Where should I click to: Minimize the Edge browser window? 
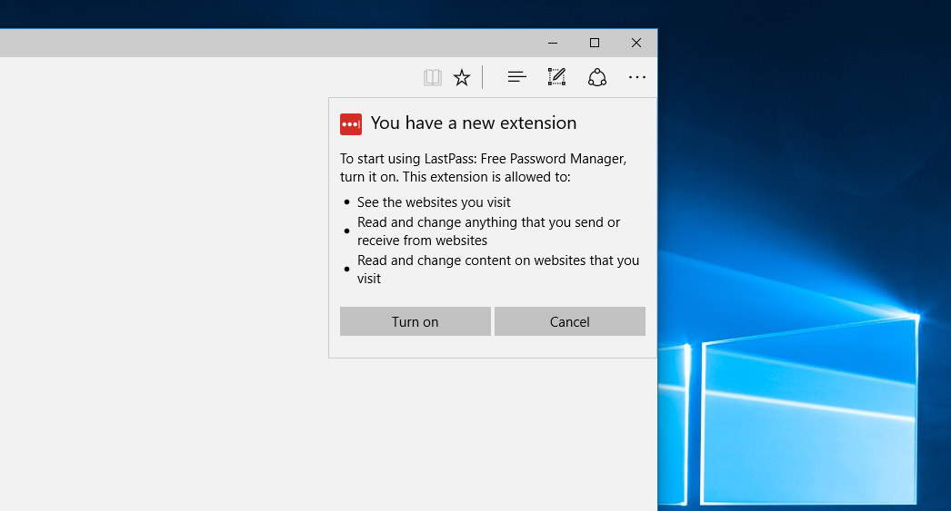pyautogui.click(x=553, y=43)
